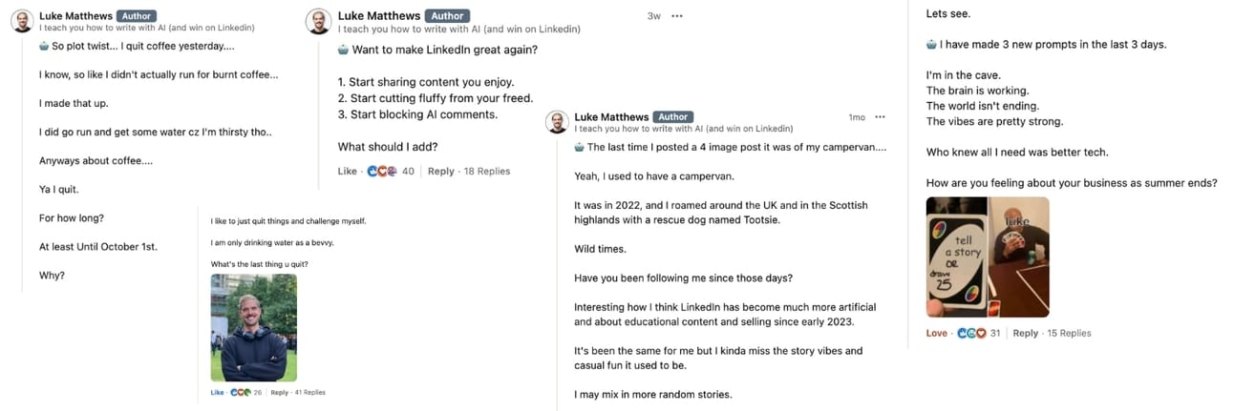Open avatar on the campervan comment
The image size is (1234, 411).
click(558, 122)
